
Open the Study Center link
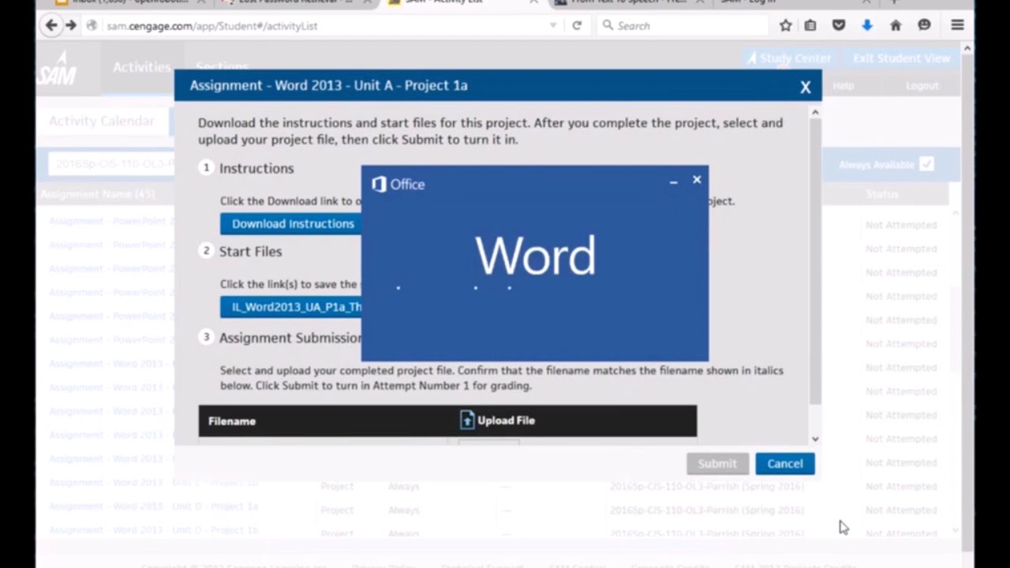[788, 58]
